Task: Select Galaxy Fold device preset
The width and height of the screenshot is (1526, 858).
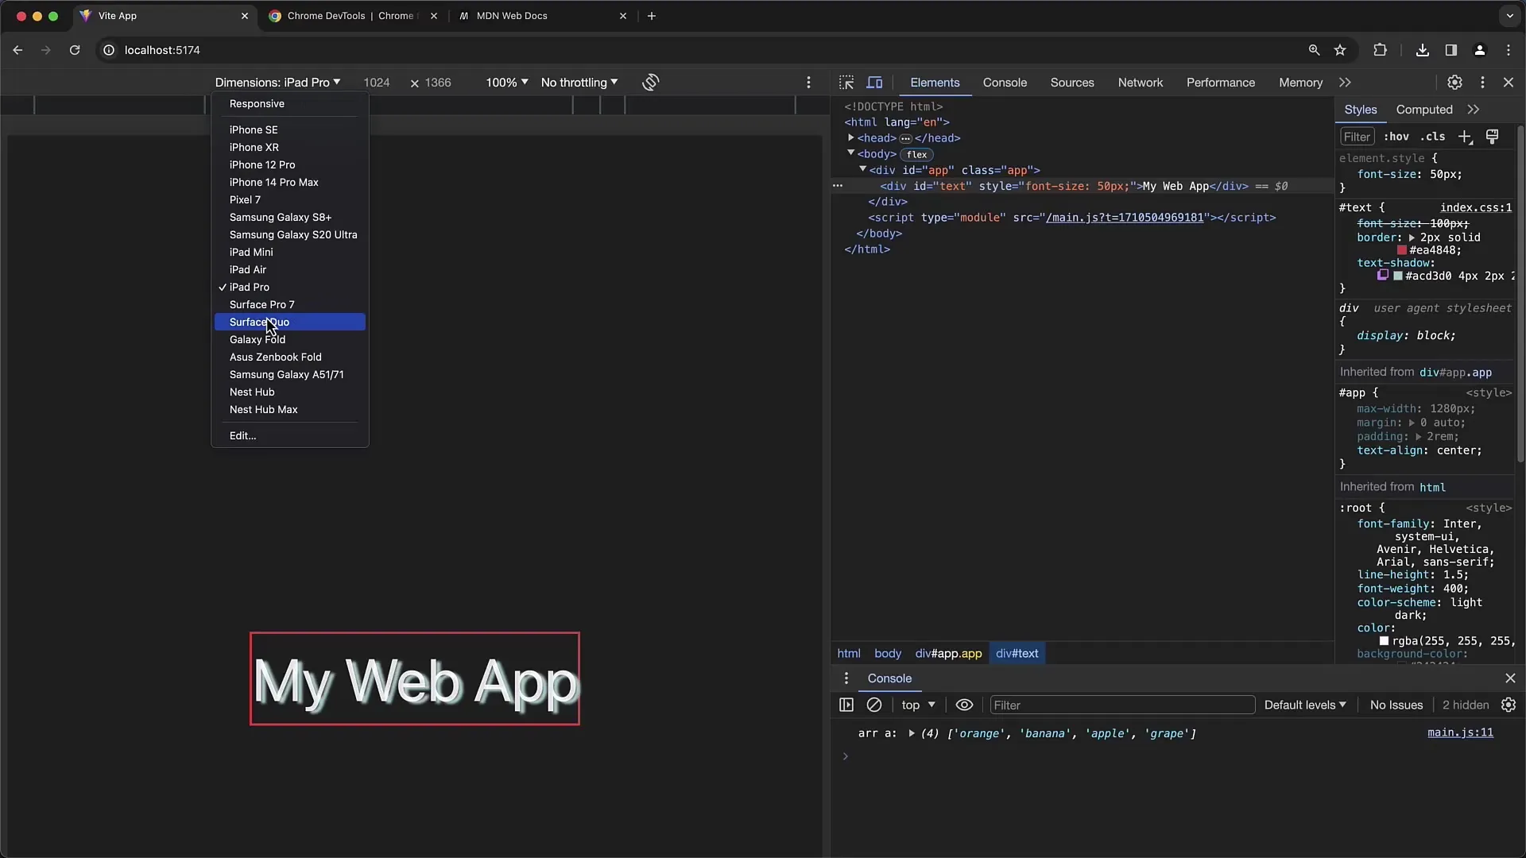Action: 257,338
